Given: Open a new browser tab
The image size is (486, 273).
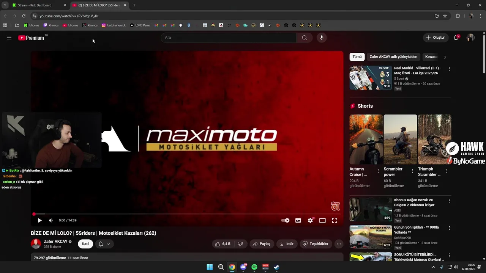Looking at the screenshot, I should click(134, 5).
